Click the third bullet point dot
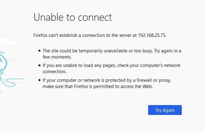The image size is (205, 132). tap(40, 80)
